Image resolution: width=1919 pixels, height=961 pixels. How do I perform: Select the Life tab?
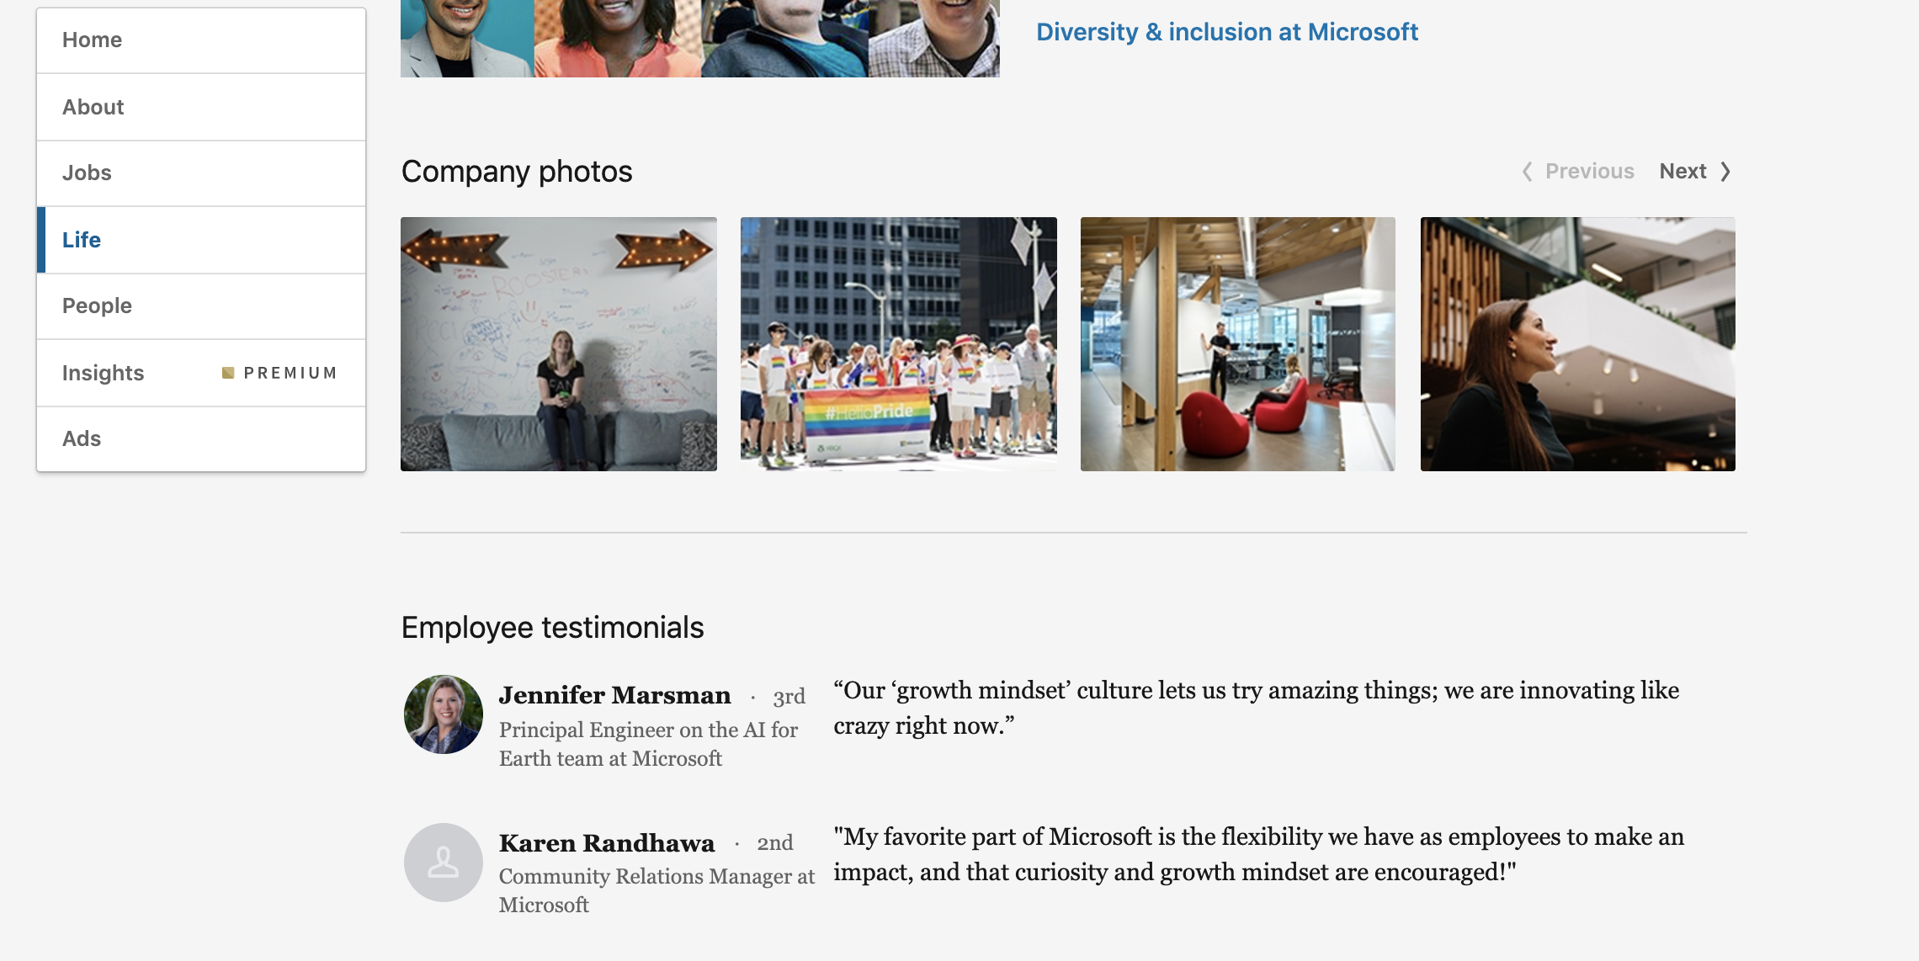tap(82, 240)
